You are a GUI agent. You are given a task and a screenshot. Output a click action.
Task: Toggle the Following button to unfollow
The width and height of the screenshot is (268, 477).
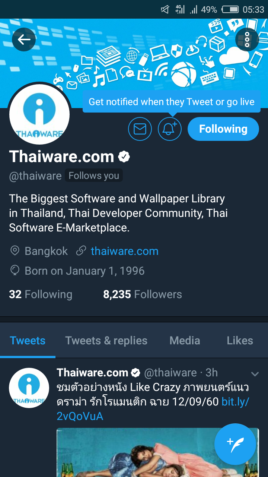[x=223, y=129]
